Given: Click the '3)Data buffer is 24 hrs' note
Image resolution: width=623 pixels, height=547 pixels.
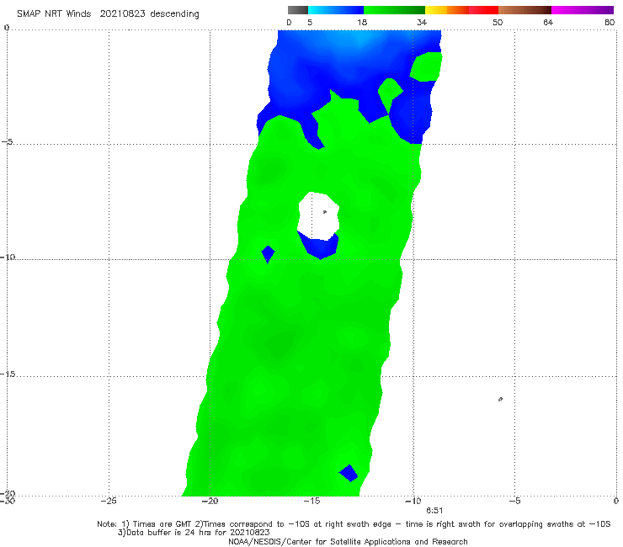Looking at the screenshot, I should [x=194, y=533].
